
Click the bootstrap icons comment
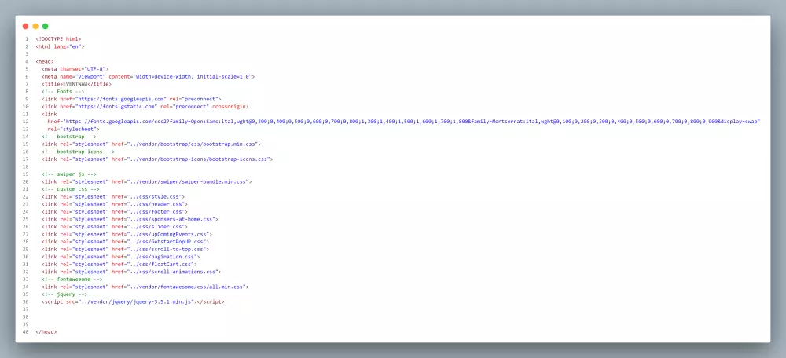(78, 152)
